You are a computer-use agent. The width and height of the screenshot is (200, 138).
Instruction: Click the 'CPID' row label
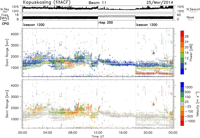pos(5,24)
